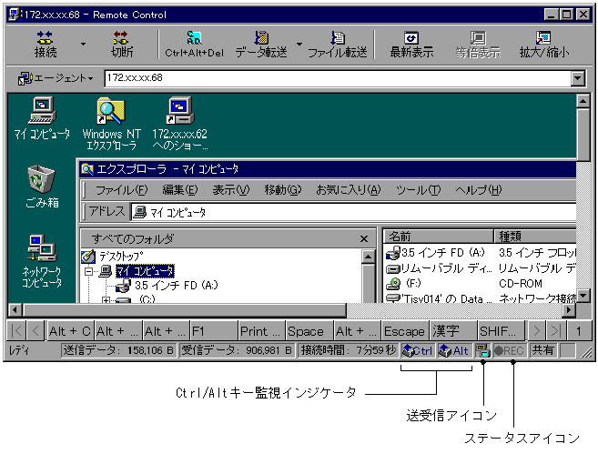This screenshot has height=454, width=598.
Task: Open the ファイル(F) menu in Explorer
Action: point(121,190)
